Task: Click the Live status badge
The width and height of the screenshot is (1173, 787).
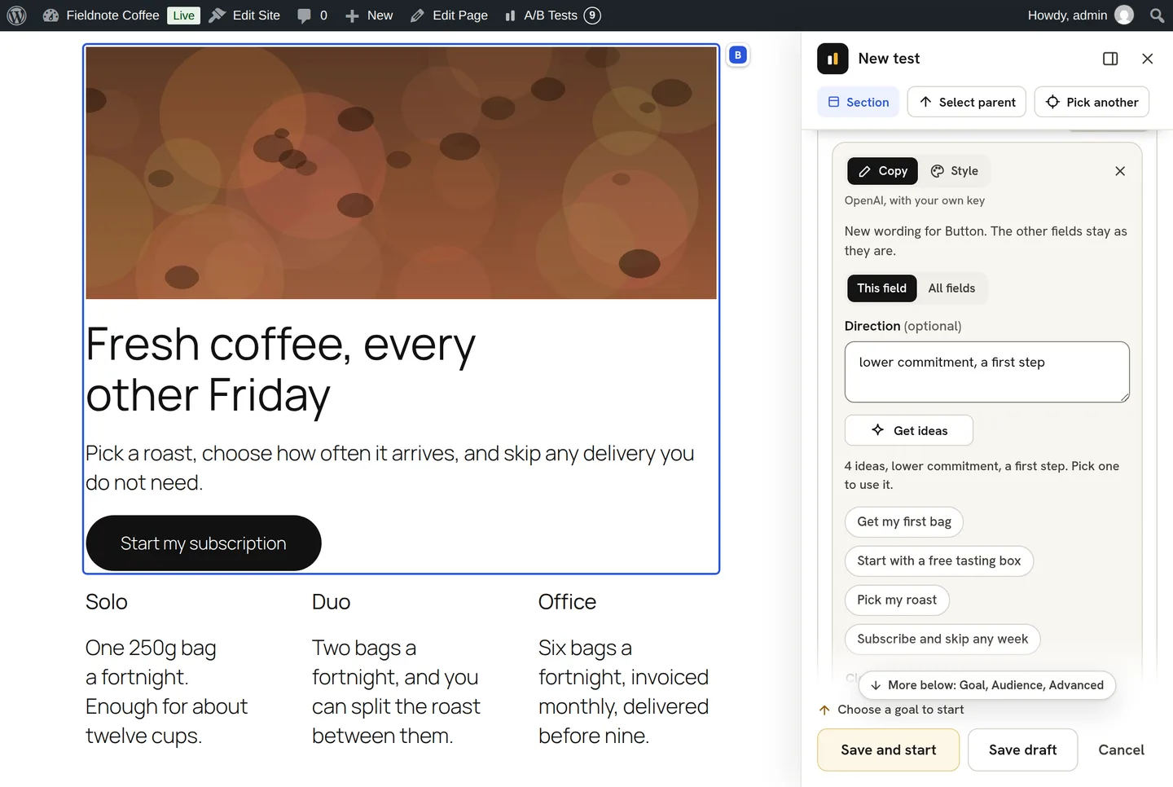Action: point(183,15)
